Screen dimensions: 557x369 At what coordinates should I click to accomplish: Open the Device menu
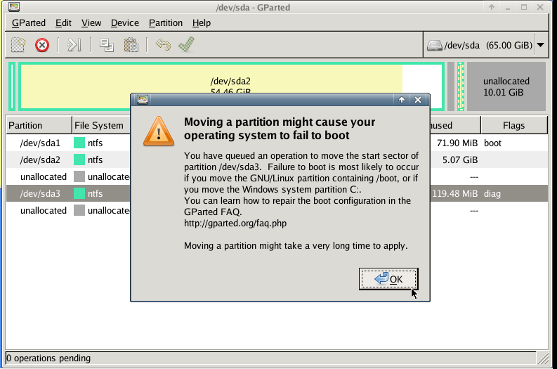click(125, 22)
